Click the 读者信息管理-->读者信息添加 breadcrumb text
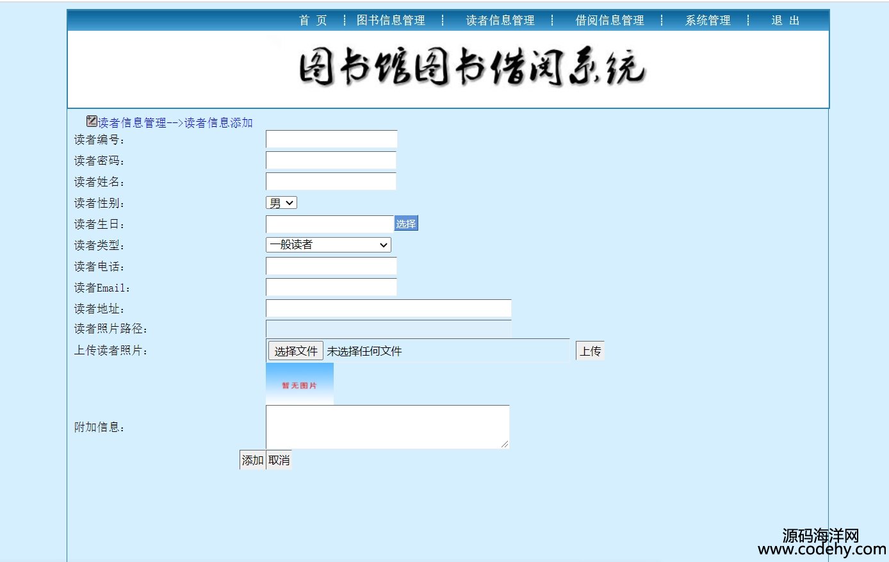 [x=175, y=122]
